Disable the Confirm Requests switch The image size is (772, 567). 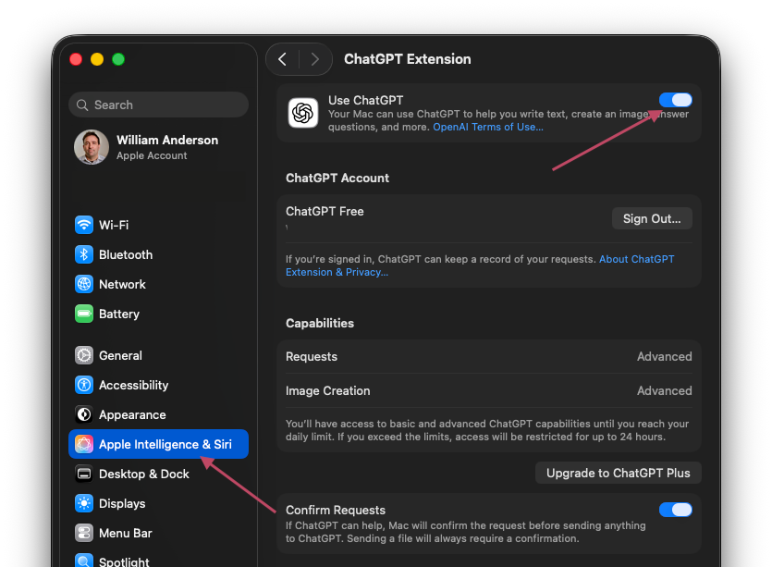[x=676, y=510]
